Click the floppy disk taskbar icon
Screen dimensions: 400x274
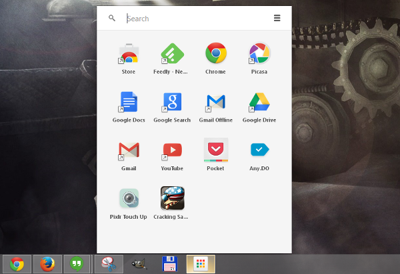[170, 264]
